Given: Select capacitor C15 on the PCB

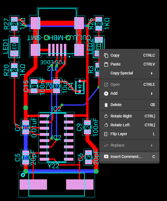Looking at the screenshot, I should (34, 86).
